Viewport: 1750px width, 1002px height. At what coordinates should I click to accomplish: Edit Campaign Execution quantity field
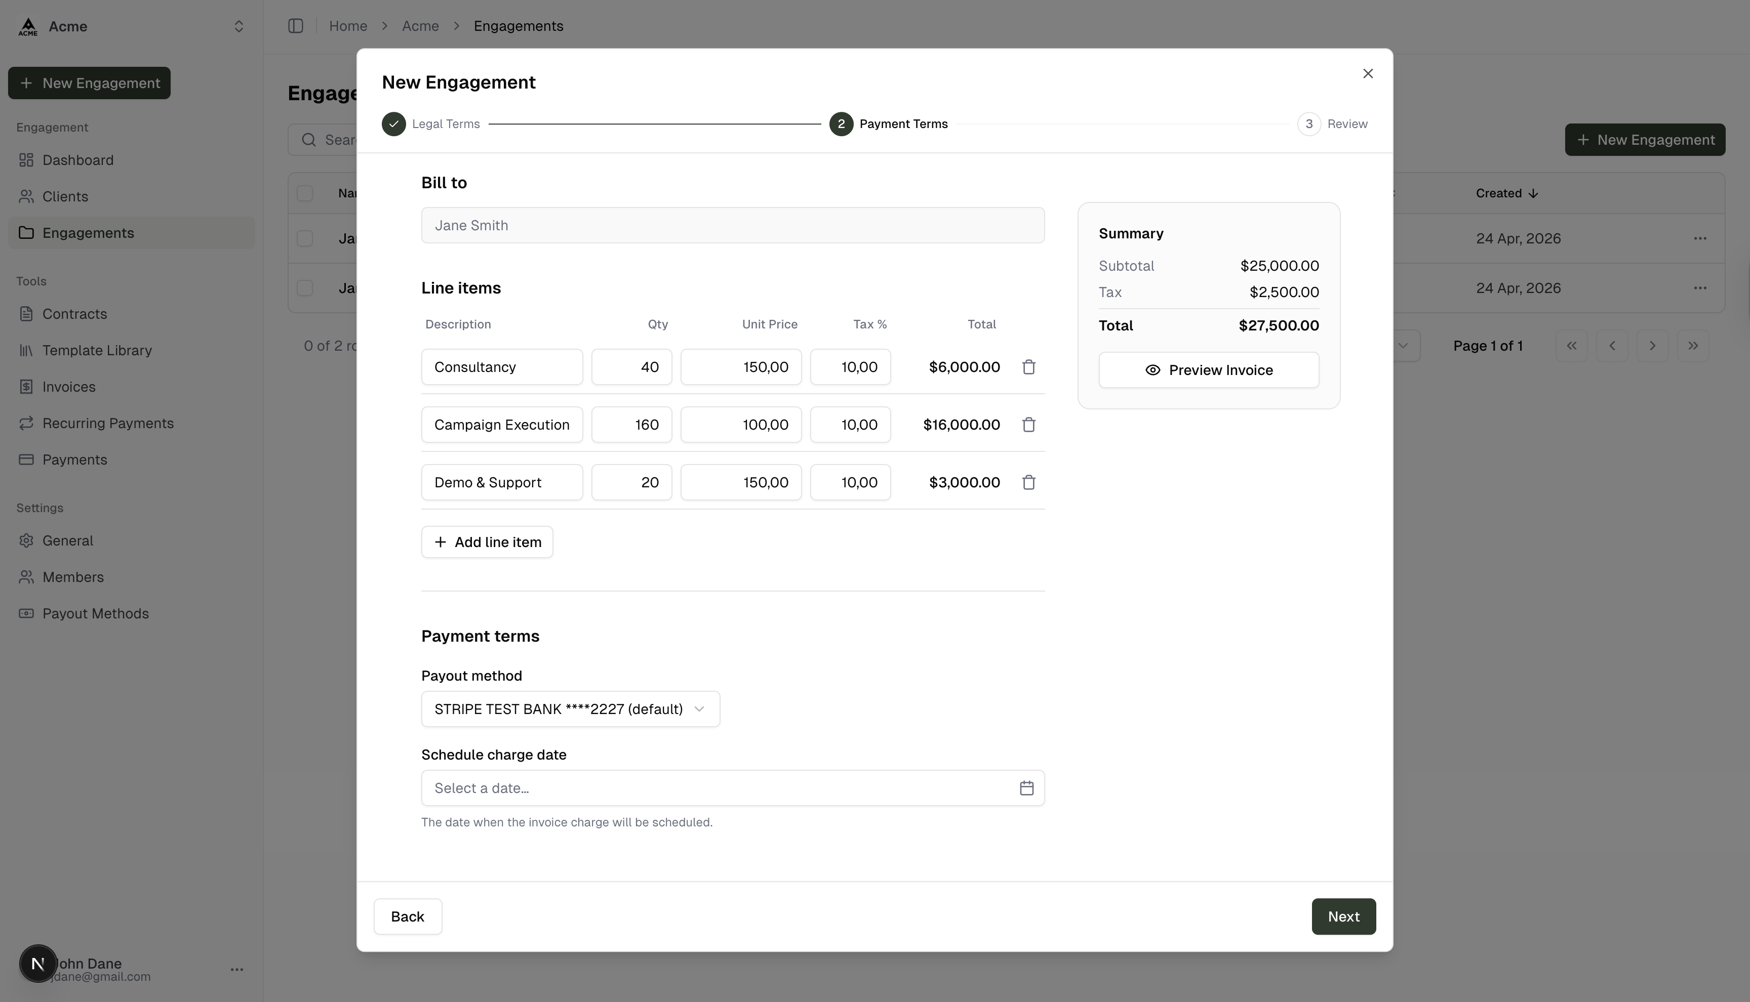tap(631, 425)
